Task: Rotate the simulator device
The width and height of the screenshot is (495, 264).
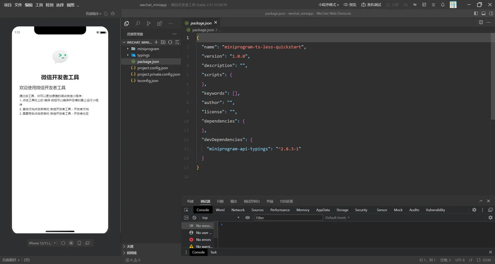Action: pyautogui.click(x=63, y=243)
